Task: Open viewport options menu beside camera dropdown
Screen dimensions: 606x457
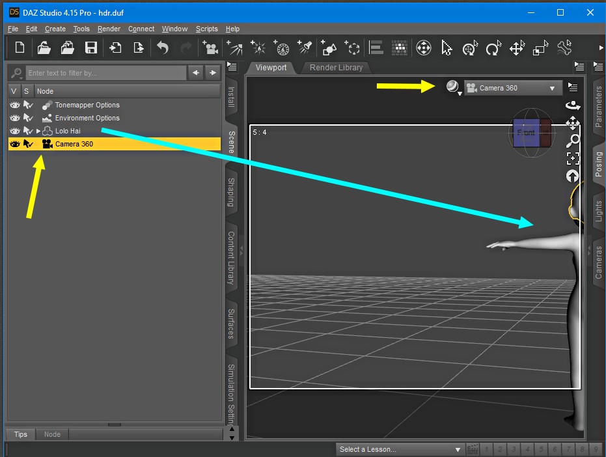Action: 573,87
